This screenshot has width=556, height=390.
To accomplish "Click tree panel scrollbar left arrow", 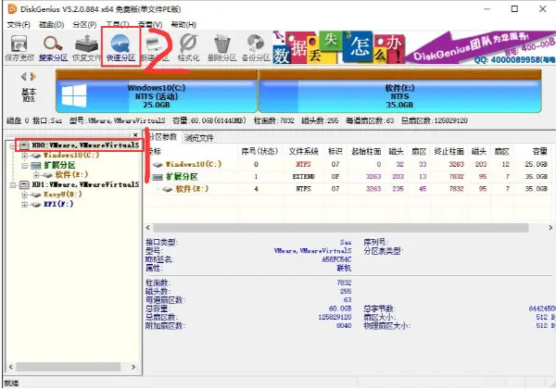I will tap(10, 367).
